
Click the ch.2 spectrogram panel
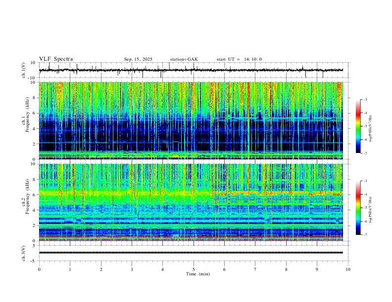click(x=191, y=202)
